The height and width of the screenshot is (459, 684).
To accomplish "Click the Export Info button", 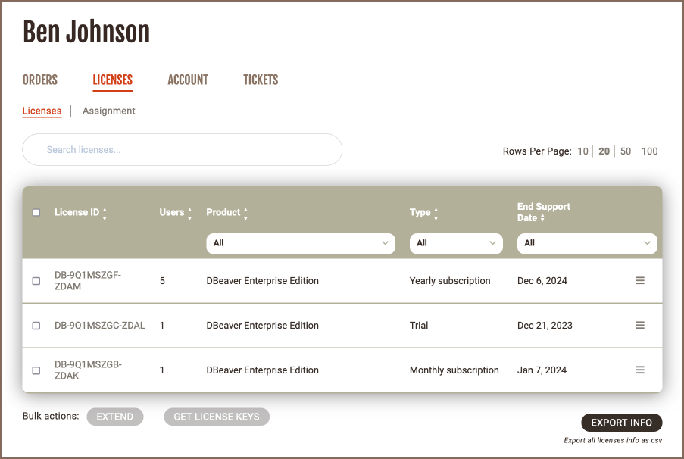I will [x=621, y=423].
